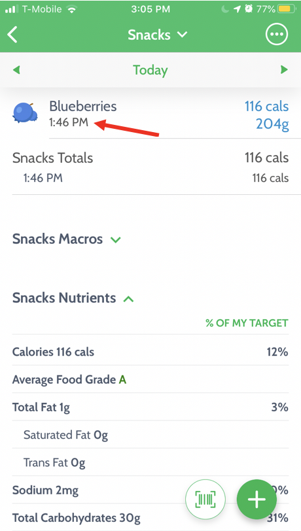301x531 pixels.
Task: Select the Calories 116 cals row
Action: (150, 352)
